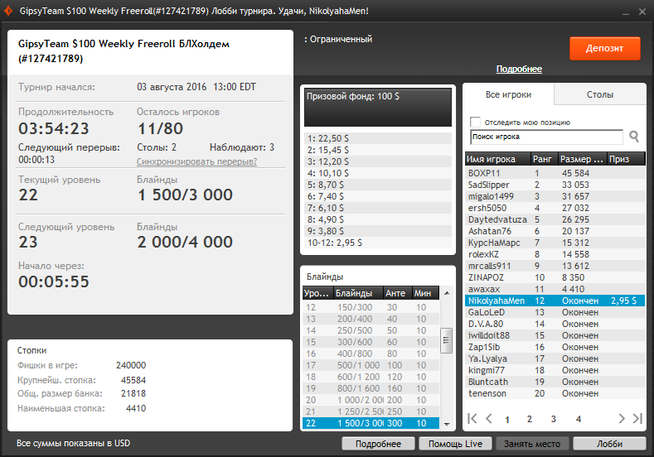Return via the 'Лобби' button
This screenshot has height=457, width=654.
[x=609, y=444]
